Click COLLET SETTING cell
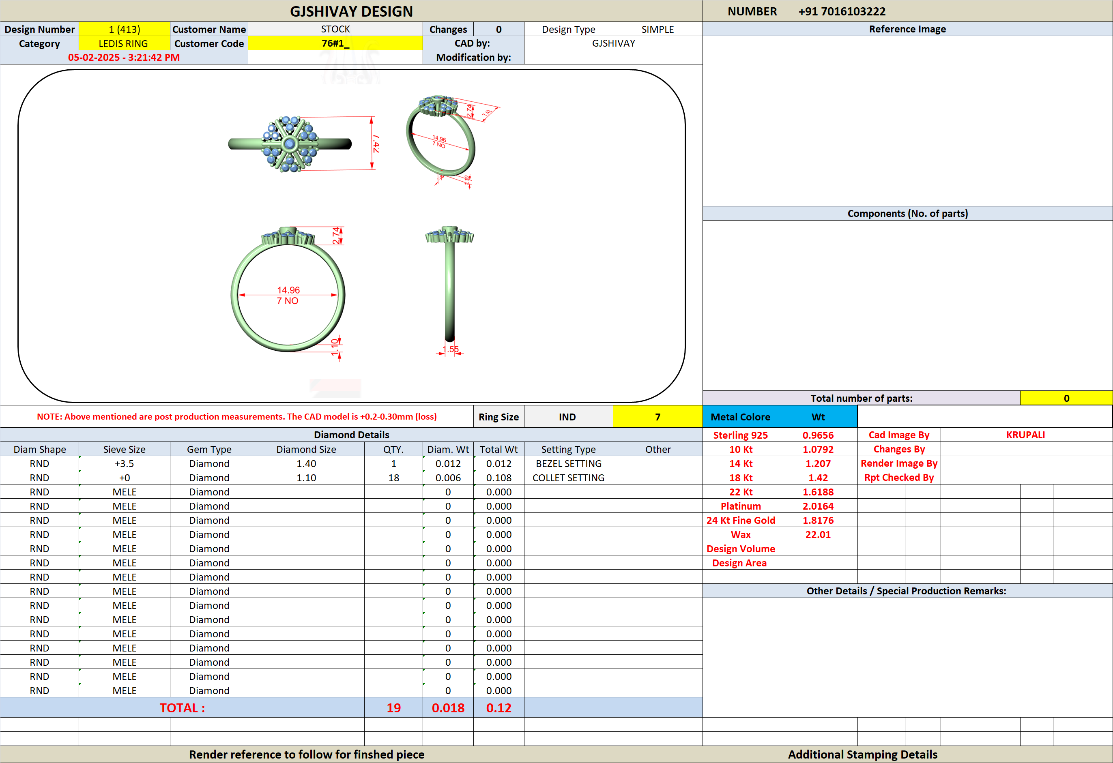The height and width of the screenshot is (763, 1113). click(568, 478)
